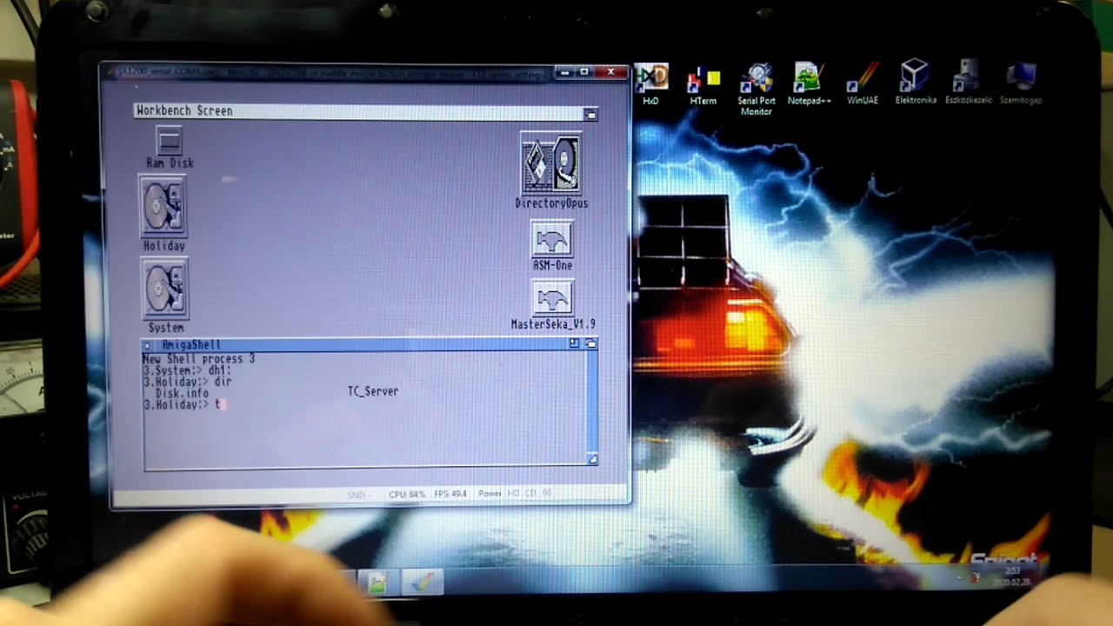Click the AmigaShell zoom gadget

[x=574, y=344]
